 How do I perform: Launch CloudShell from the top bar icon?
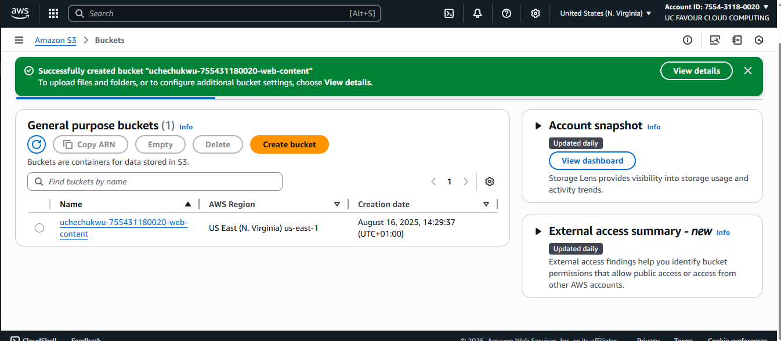pyautogui.click(x=449, y=13)
